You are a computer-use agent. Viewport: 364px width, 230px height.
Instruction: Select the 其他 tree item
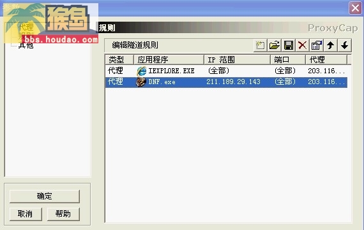point(26,45)
